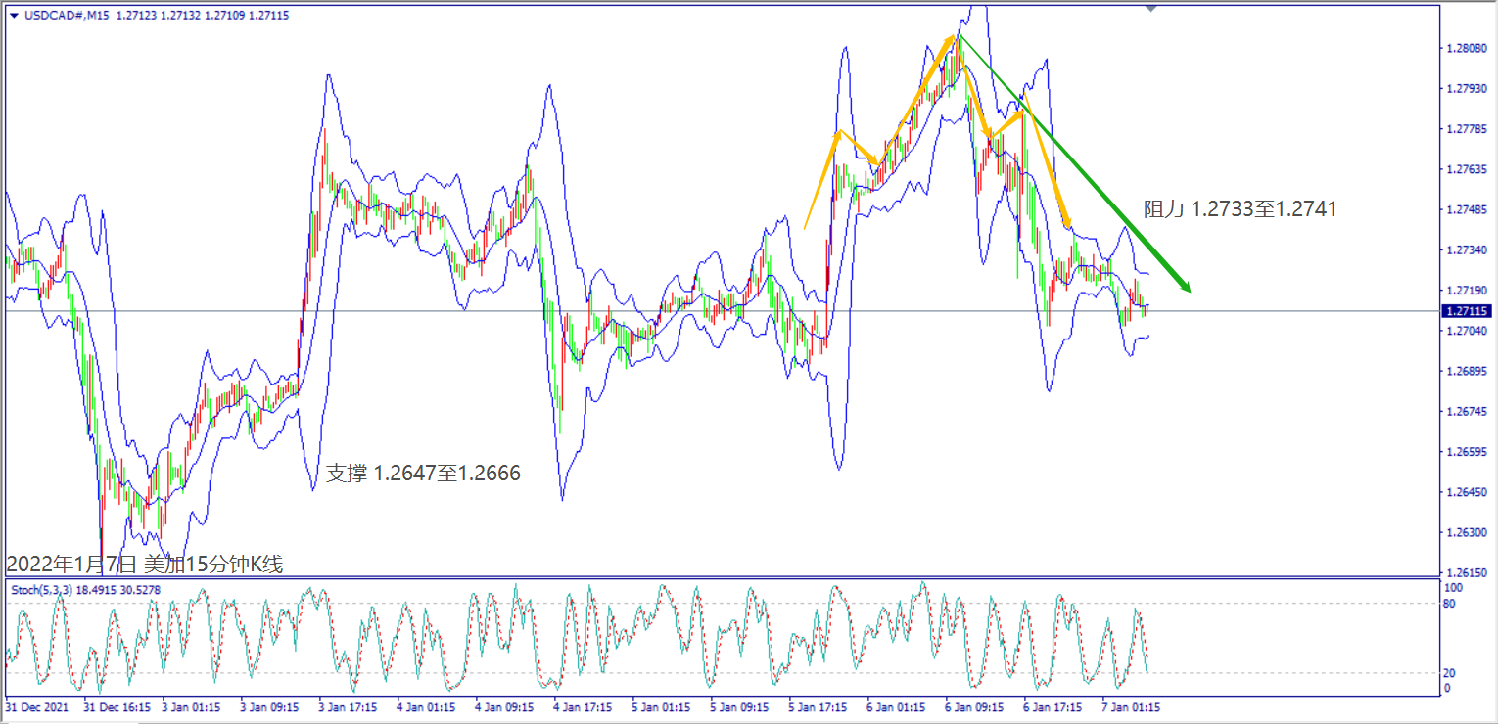Click the 1.26895 price axis label
The width and height of the screenshot is (1498, 724).
(x=1468, y=372)
